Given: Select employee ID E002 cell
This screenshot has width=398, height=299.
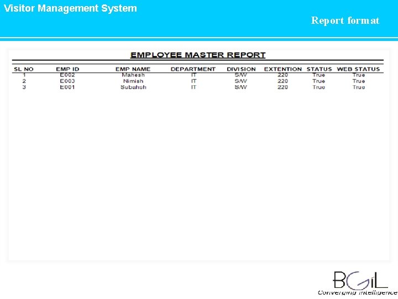Looking at the screenshot, I should click(67, 75).
